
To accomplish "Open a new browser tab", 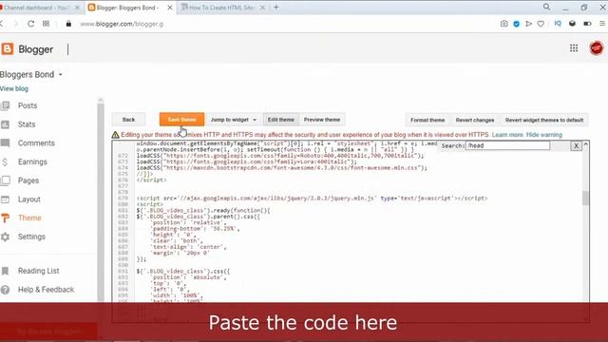I will click(276, 7).
